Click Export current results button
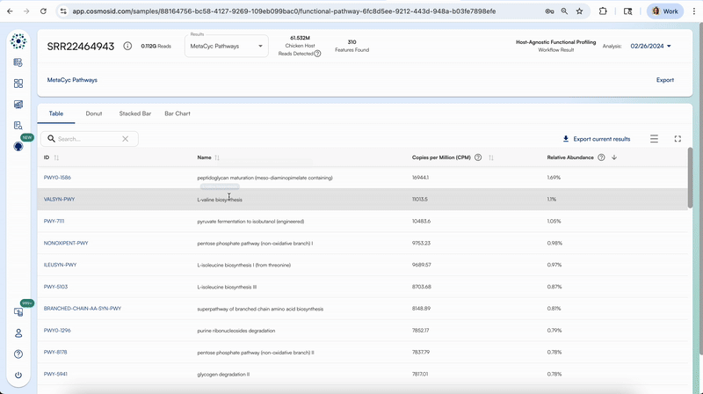The image size is (703, 394). (597, 139)
